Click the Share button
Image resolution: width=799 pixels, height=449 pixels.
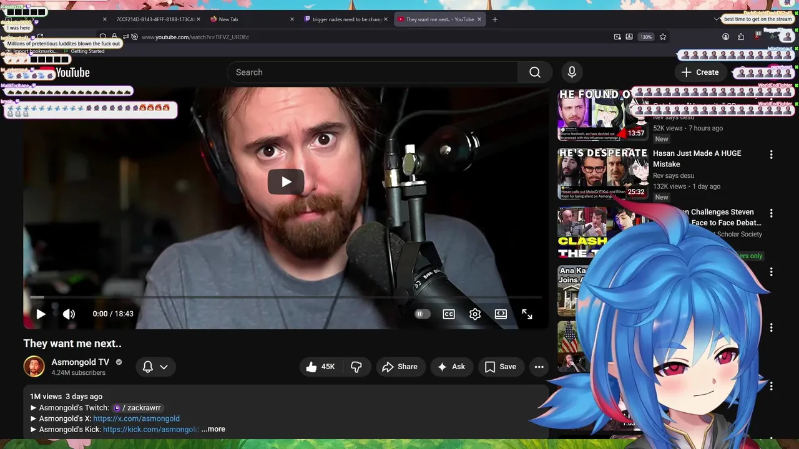tap(399, 367)
